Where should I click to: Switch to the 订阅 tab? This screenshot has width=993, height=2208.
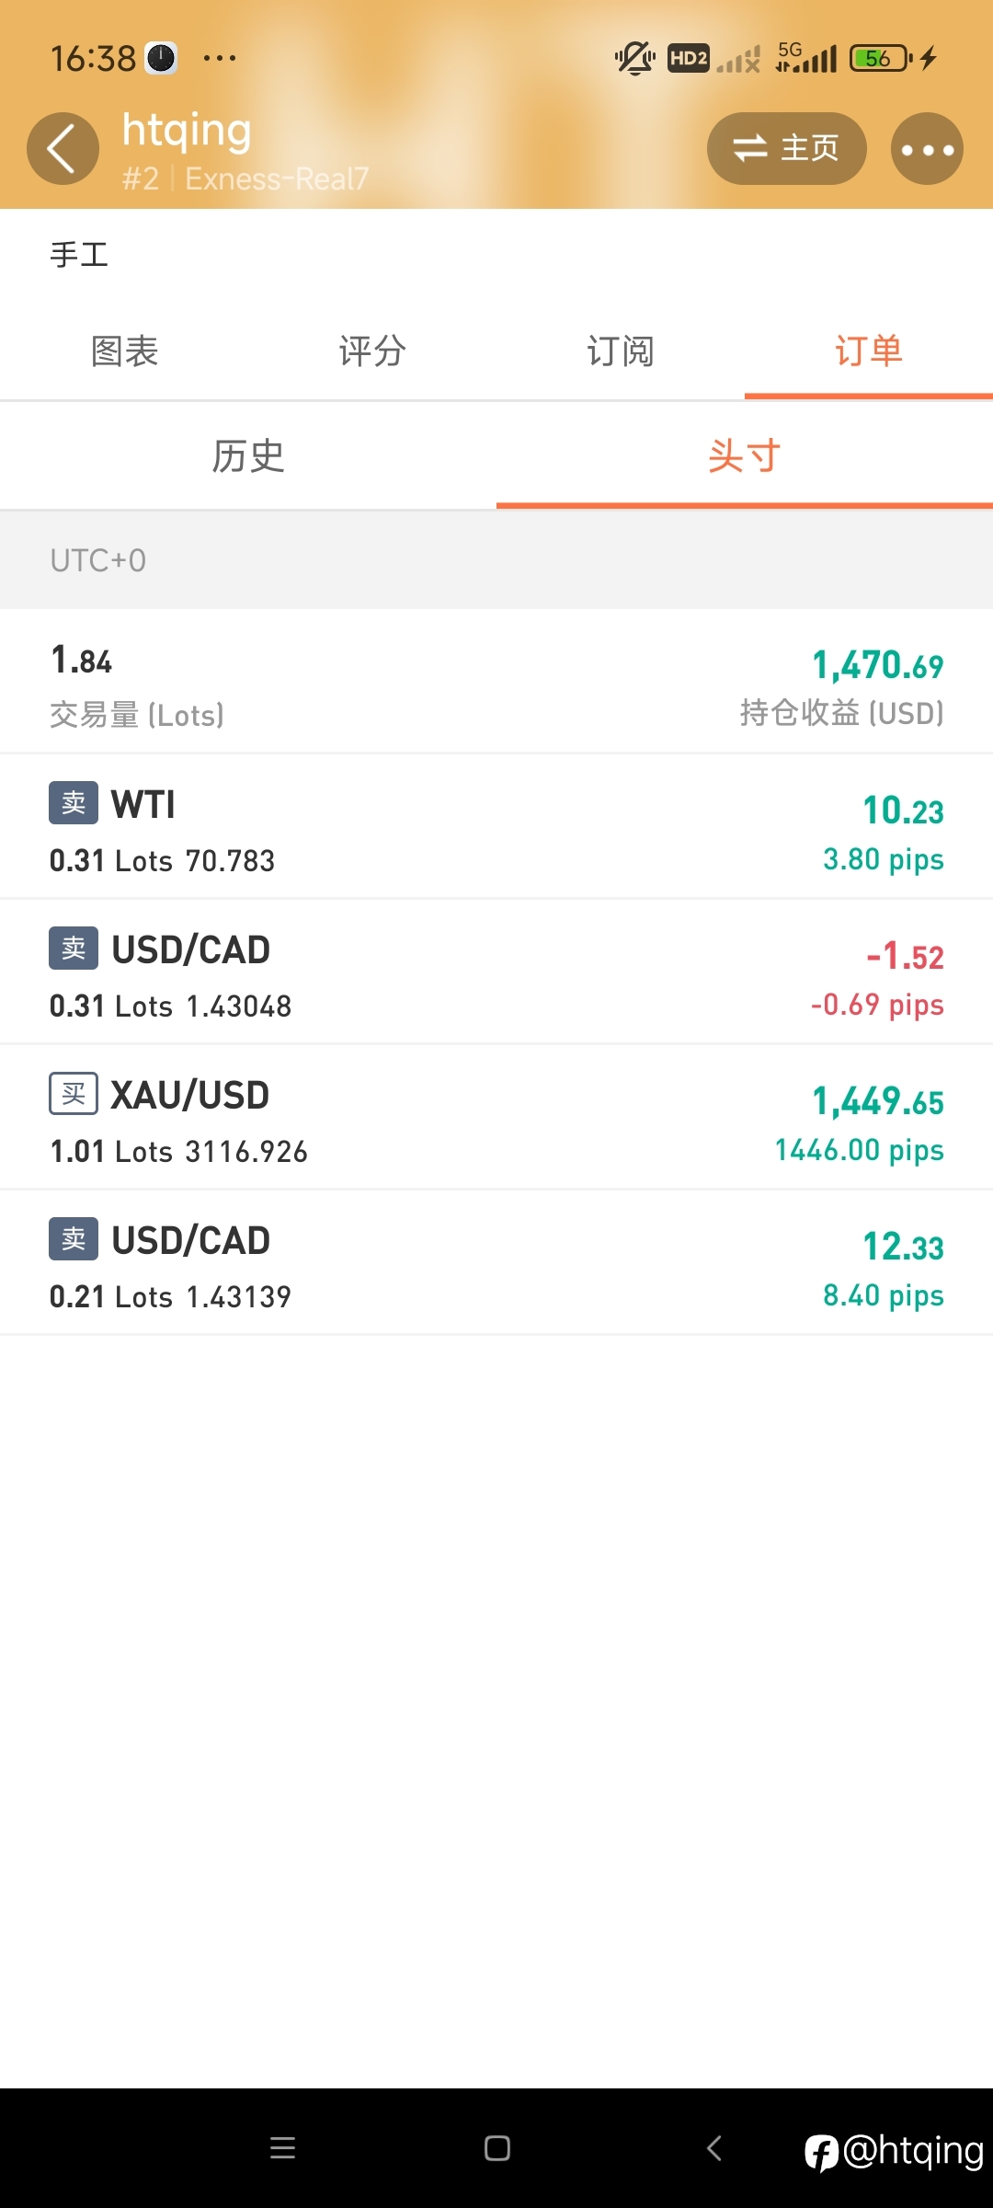tap(621, 351)
